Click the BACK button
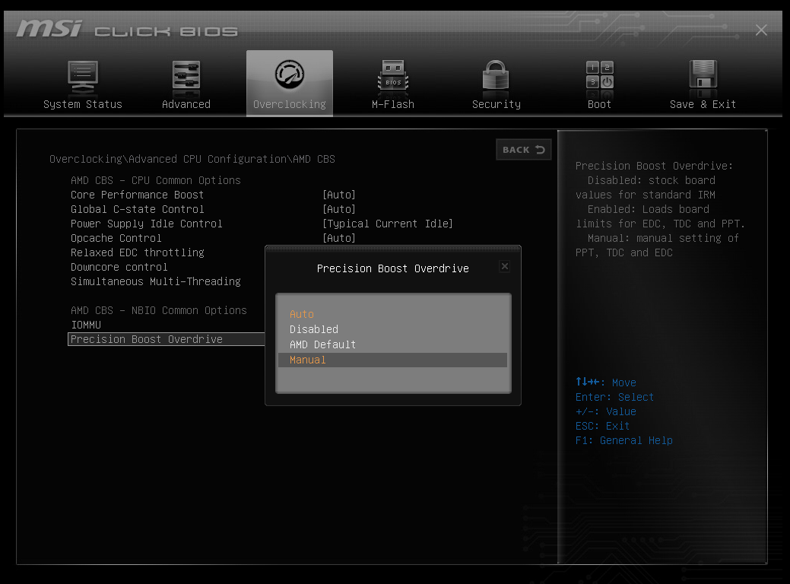The image size is (790, 584). (x=523, y=150)
